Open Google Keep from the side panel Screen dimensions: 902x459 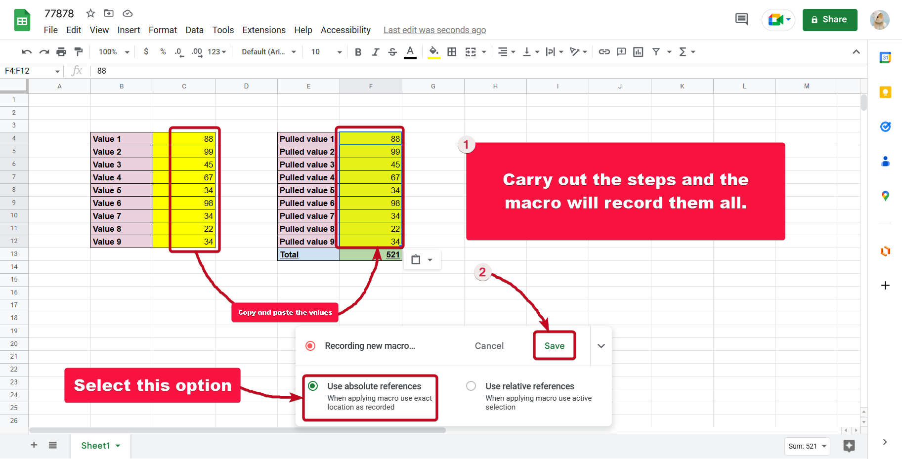point(885,92)
